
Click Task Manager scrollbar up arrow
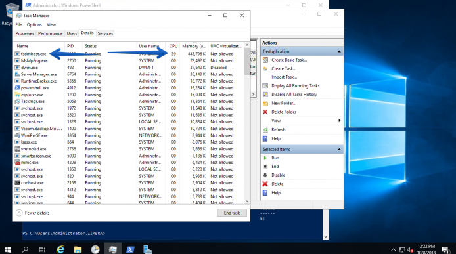[x=247, y=45]
